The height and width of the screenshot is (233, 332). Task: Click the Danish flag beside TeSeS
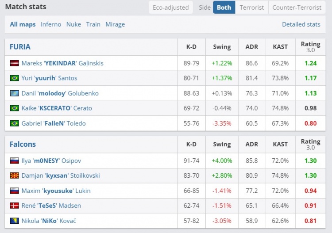pyautogui.click(x=14, y=206)
